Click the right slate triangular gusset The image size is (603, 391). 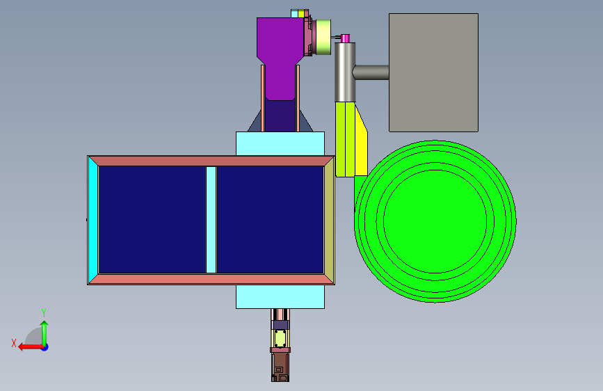pos(305,123)
